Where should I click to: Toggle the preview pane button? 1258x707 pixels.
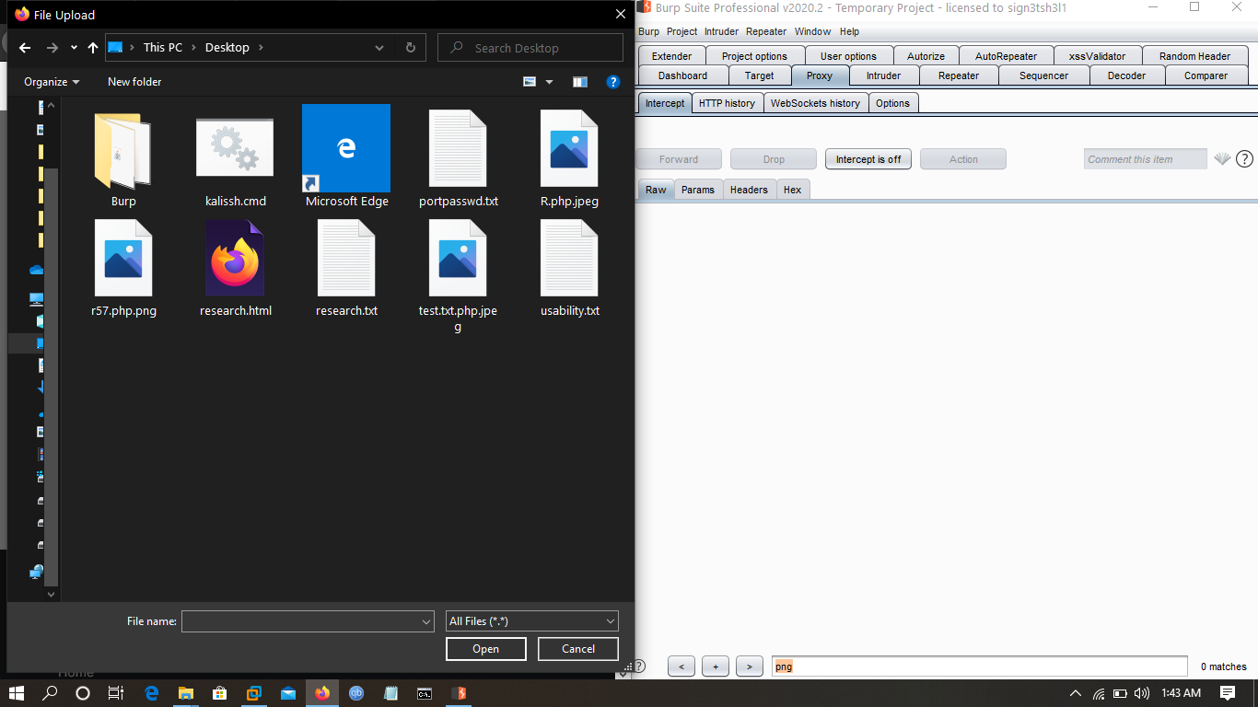[579, 82]
